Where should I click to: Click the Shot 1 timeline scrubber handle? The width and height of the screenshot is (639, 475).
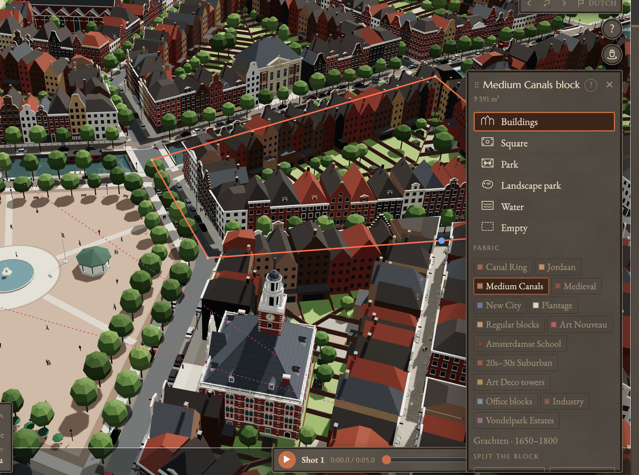386,460
